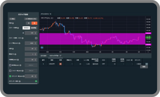Switch to the プライスチャート tab

(x=46, y=14)
